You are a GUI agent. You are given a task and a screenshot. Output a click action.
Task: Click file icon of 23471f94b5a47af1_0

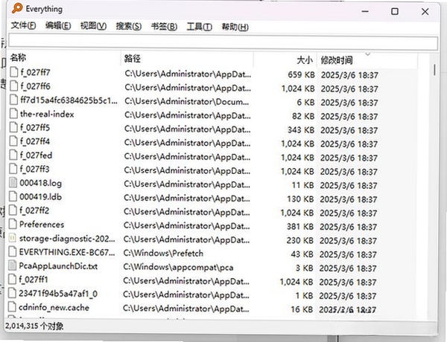tap(12, 294)
